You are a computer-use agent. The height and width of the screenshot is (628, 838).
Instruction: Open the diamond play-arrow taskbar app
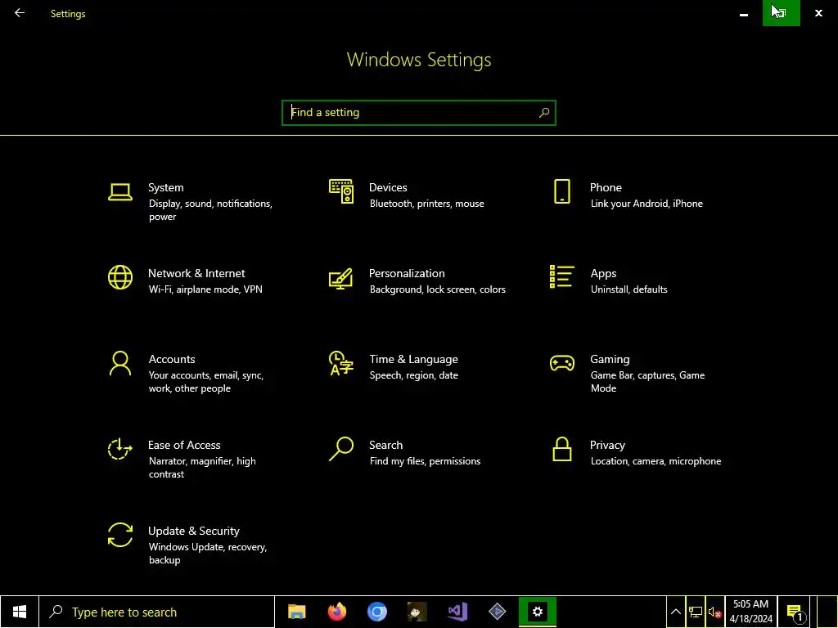(497, 612)
